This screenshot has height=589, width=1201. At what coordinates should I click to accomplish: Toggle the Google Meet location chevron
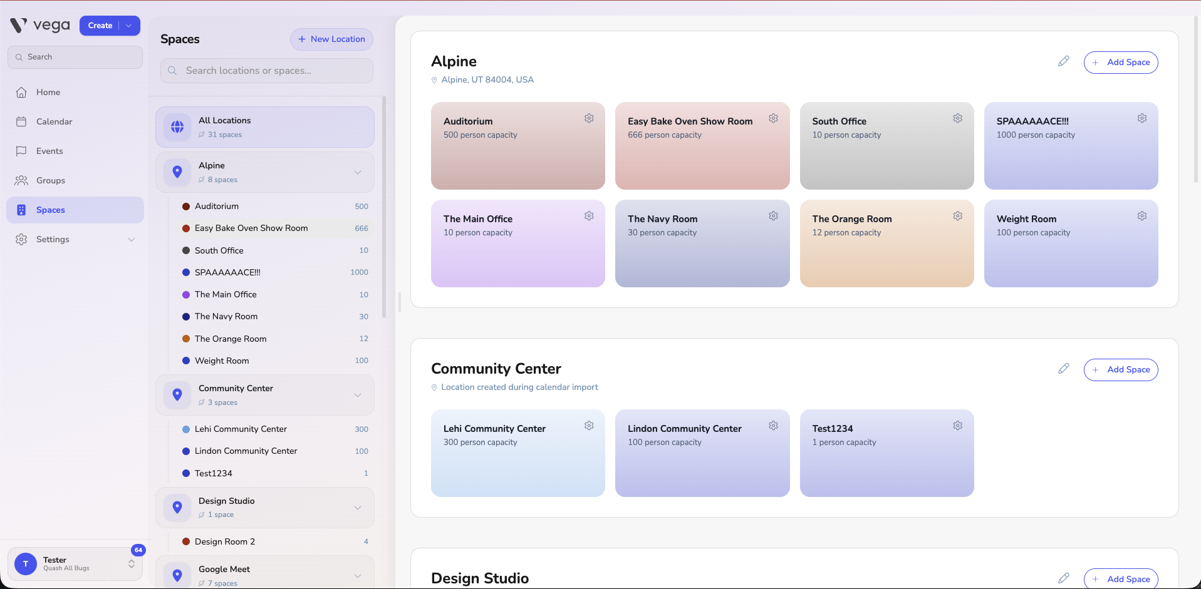[358, 576]
